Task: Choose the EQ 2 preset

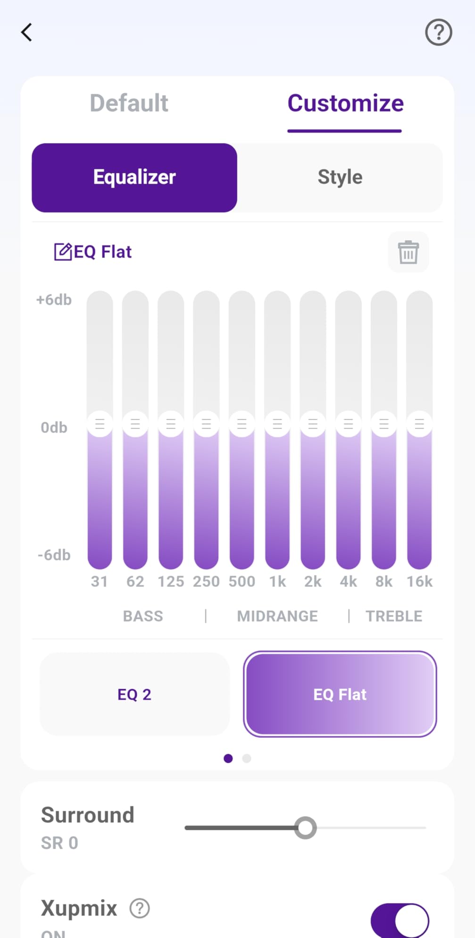Action: coord(134,694)
